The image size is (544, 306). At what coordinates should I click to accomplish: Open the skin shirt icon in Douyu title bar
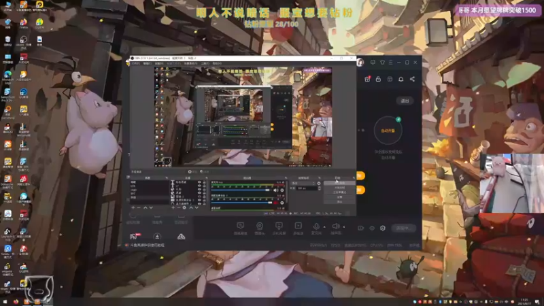382,63
